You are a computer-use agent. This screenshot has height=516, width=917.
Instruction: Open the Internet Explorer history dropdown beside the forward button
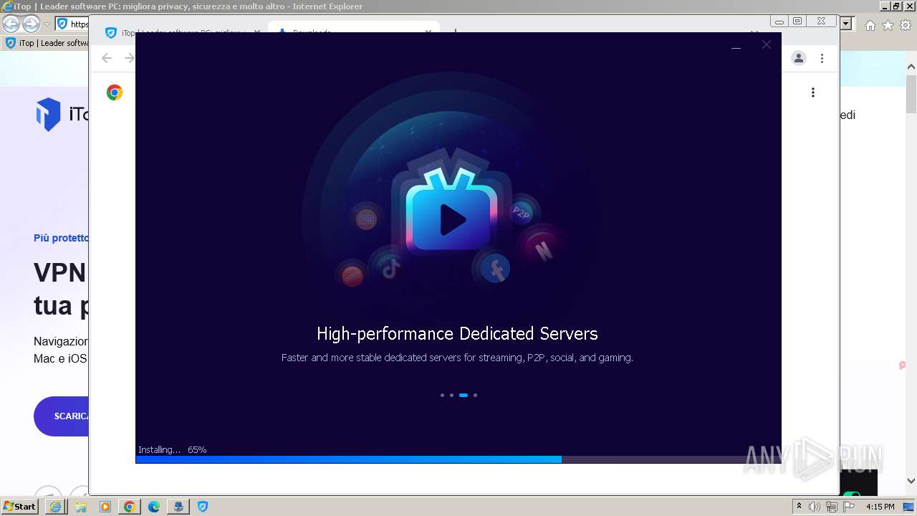(x=47, y=24)
